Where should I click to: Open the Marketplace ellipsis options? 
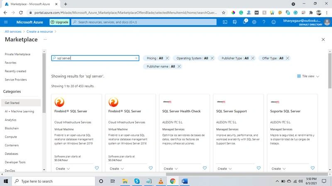45,39
